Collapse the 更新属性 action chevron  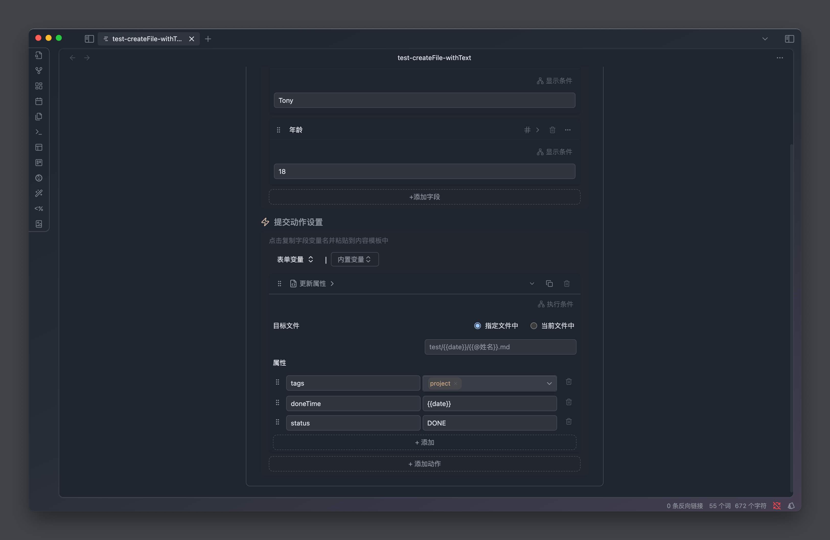pos(532,284)
